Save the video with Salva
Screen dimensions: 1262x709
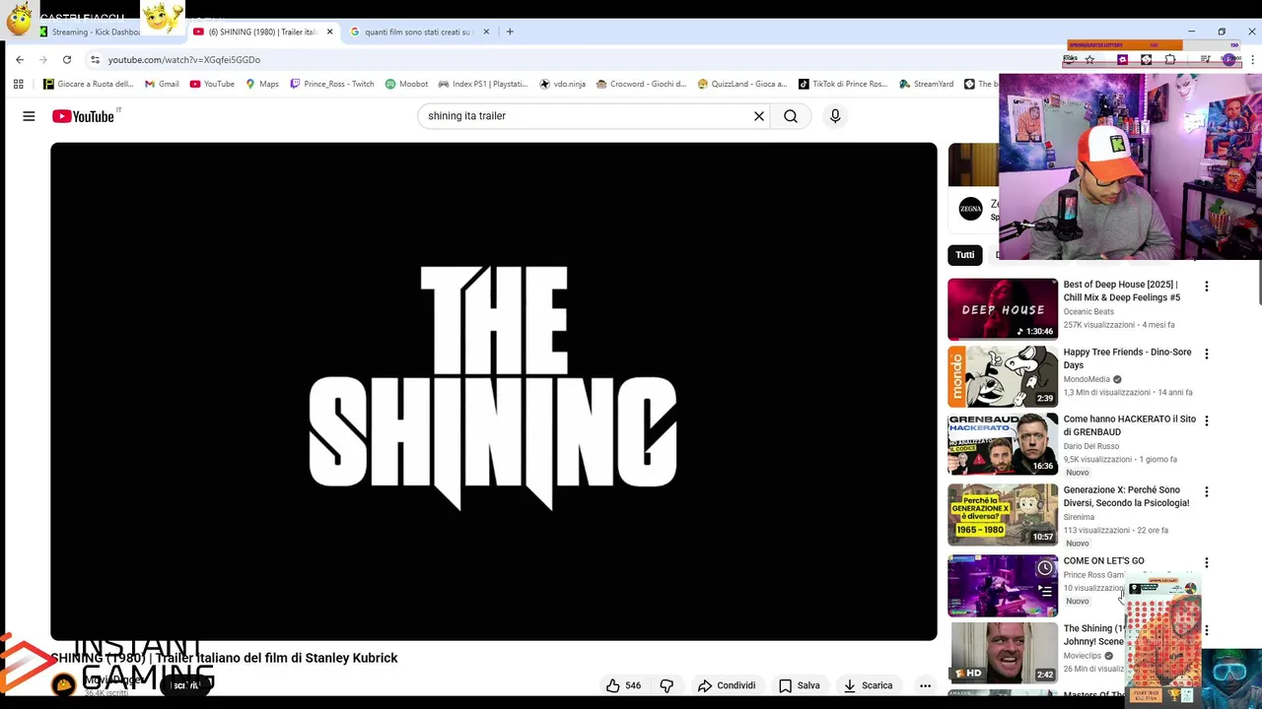(799, 685)
